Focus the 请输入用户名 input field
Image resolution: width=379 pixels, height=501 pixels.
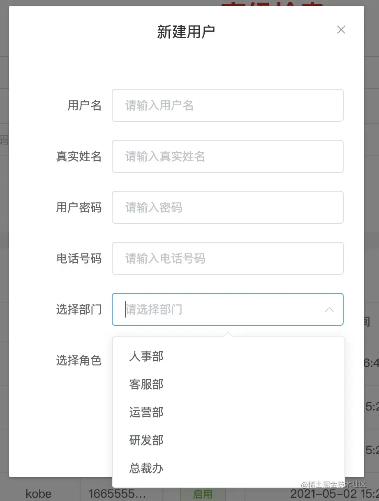[x=228, y=105]
